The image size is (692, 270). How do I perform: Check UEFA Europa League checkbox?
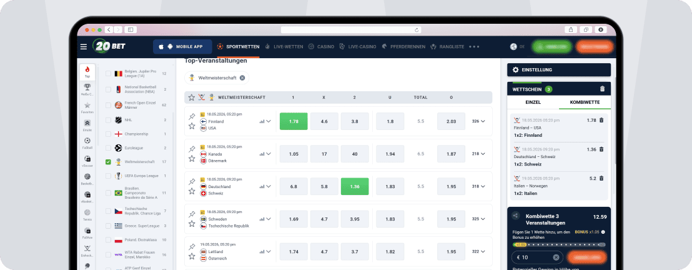(x=108, y=176)
